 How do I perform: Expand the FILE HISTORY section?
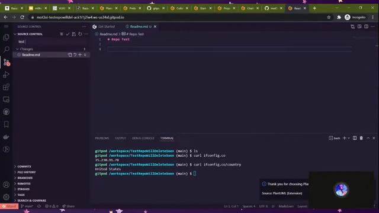pos(26,172)
